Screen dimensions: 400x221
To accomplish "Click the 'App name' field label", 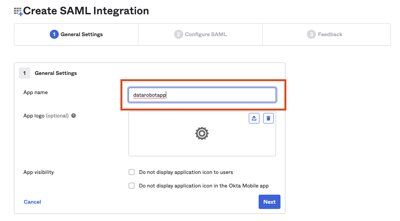I will coord(35,92).
